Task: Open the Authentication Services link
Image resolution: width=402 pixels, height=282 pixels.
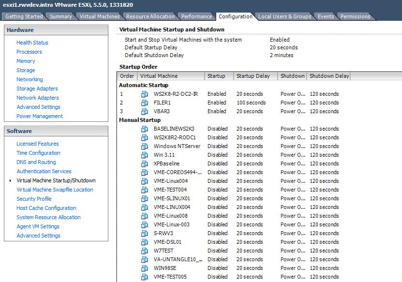Action: [44, 171]
